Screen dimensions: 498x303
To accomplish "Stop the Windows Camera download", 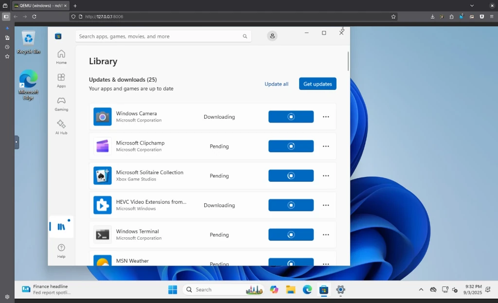I will tap(291, 117).
